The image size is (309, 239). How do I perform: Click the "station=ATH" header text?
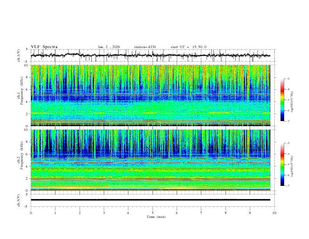tap(145, 47)
